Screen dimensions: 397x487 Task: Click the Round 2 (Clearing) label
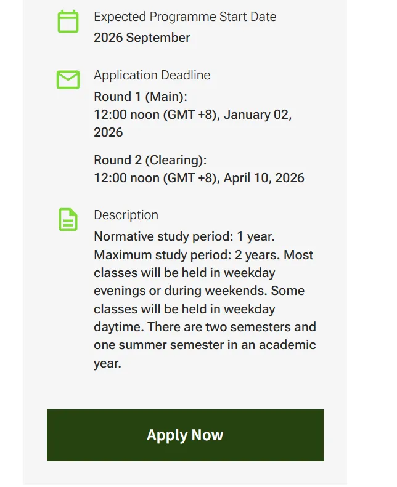pyautogui.click(x=150, y=160)
